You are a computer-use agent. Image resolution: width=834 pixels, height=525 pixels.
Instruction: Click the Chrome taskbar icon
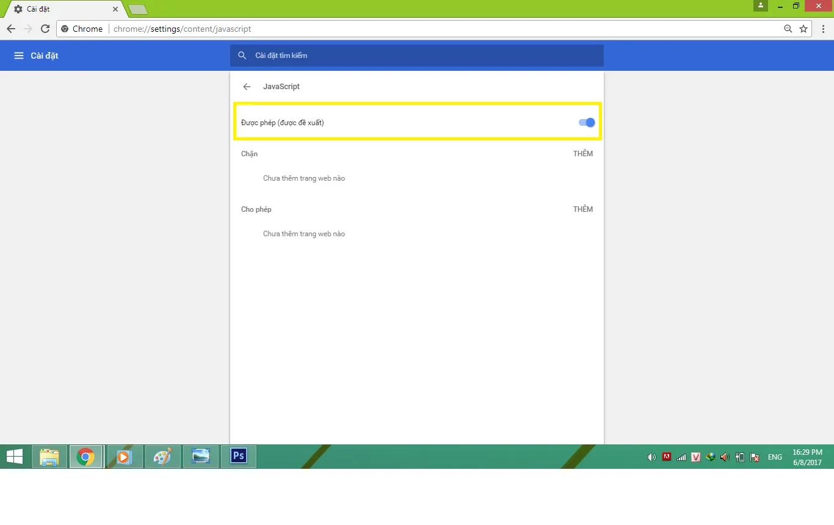(86, 457)
